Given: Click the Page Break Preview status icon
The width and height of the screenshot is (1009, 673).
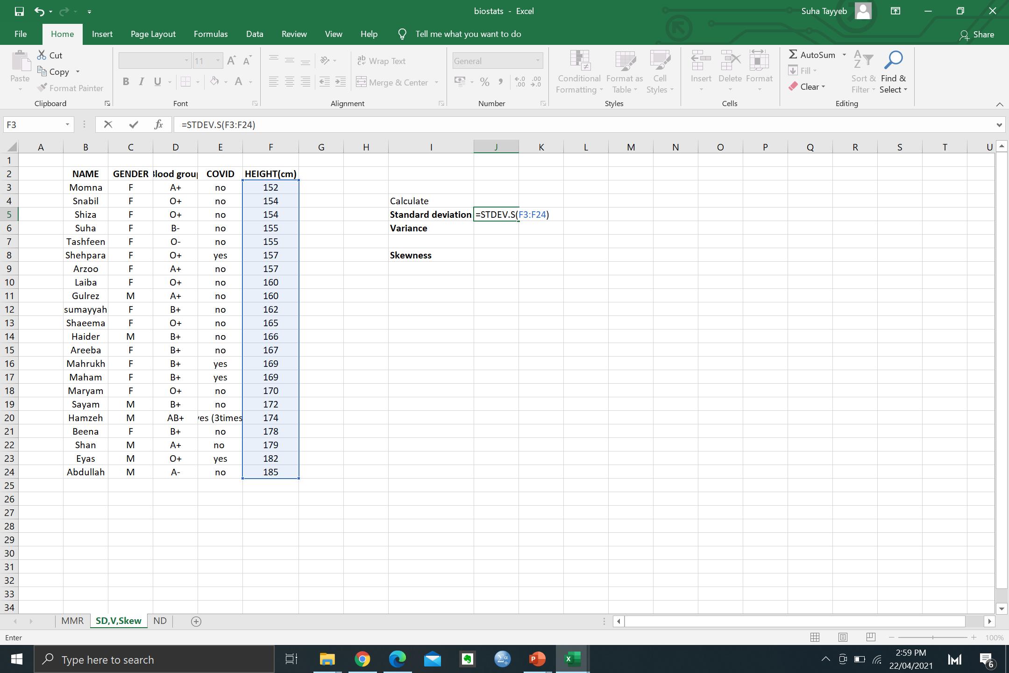Looking at the screenshot, I should tap(871, 637).
